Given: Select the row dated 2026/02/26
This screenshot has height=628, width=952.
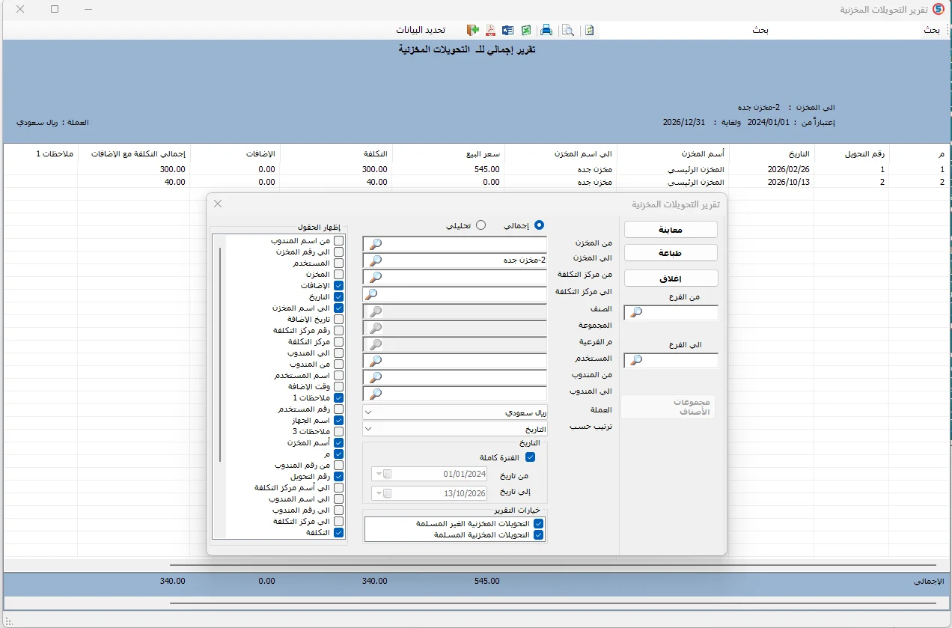Looking at the screenshot, I should [476, 170].
